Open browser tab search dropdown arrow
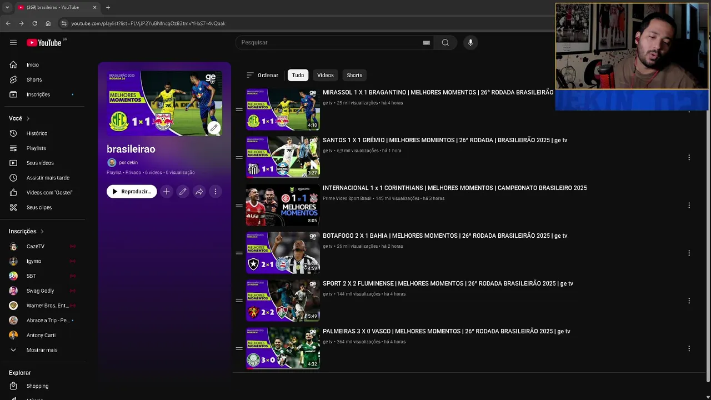711x400 pixels. coord(7,7)
